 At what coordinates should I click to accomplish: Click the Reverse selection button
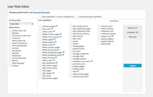coord(133,37)
